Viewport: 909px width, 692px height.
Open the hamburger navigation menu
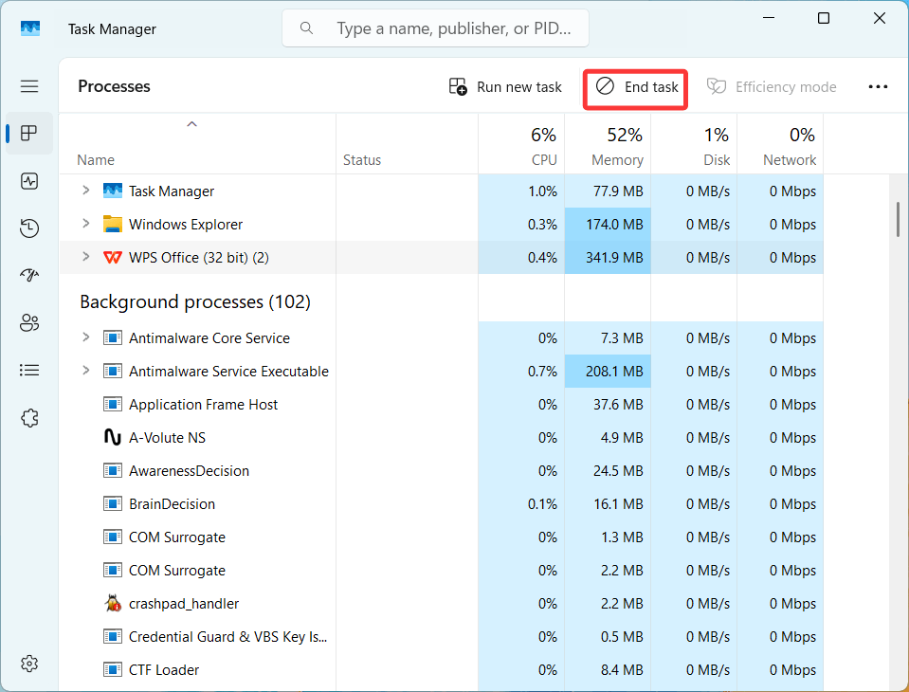29,86
